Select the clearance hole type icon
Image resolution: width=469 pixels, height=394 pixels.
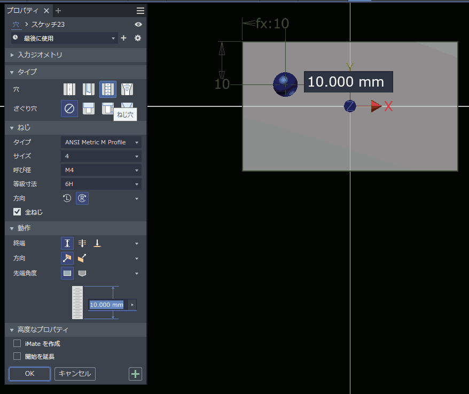pos(88,89)
